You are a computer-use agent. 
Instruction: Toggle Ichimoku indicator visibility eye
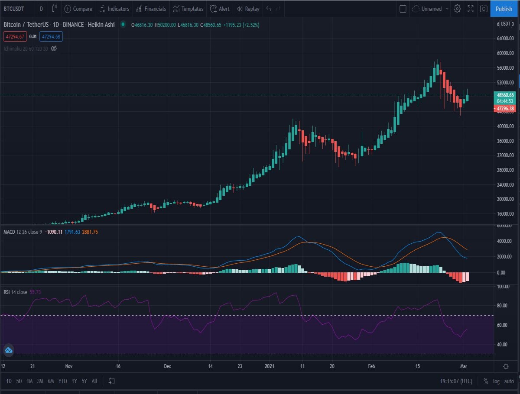(54, 48)
